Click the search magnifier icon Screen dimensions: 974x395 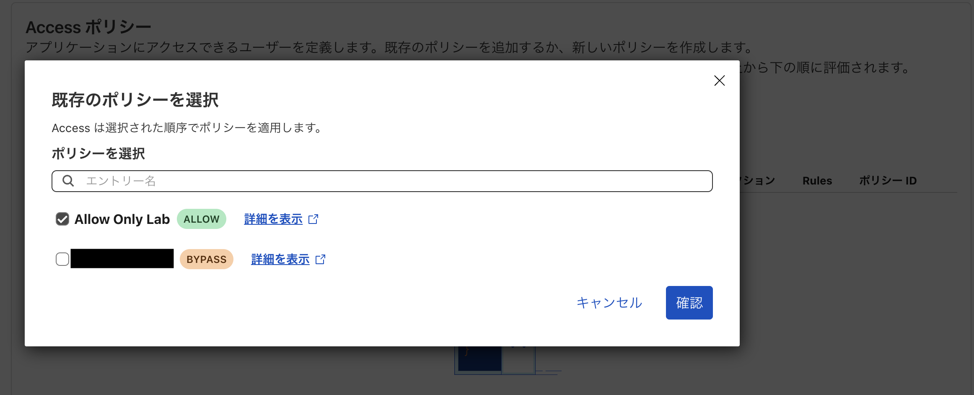coord(68,181)
